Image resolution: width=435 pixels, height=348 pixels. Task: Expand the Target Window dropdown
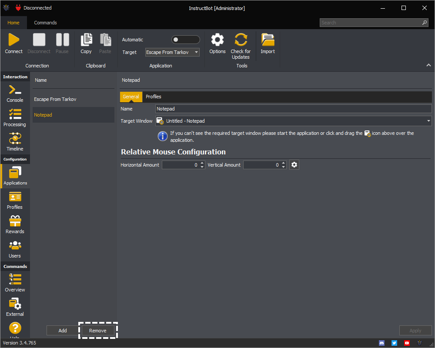point(428,121)
